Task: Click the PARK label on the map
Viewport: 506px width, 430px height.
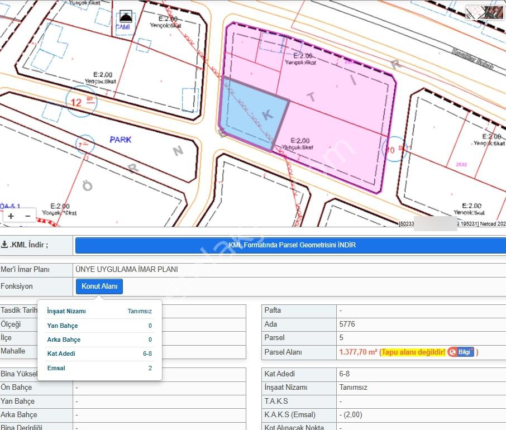Action: click(x=121, y=140)
